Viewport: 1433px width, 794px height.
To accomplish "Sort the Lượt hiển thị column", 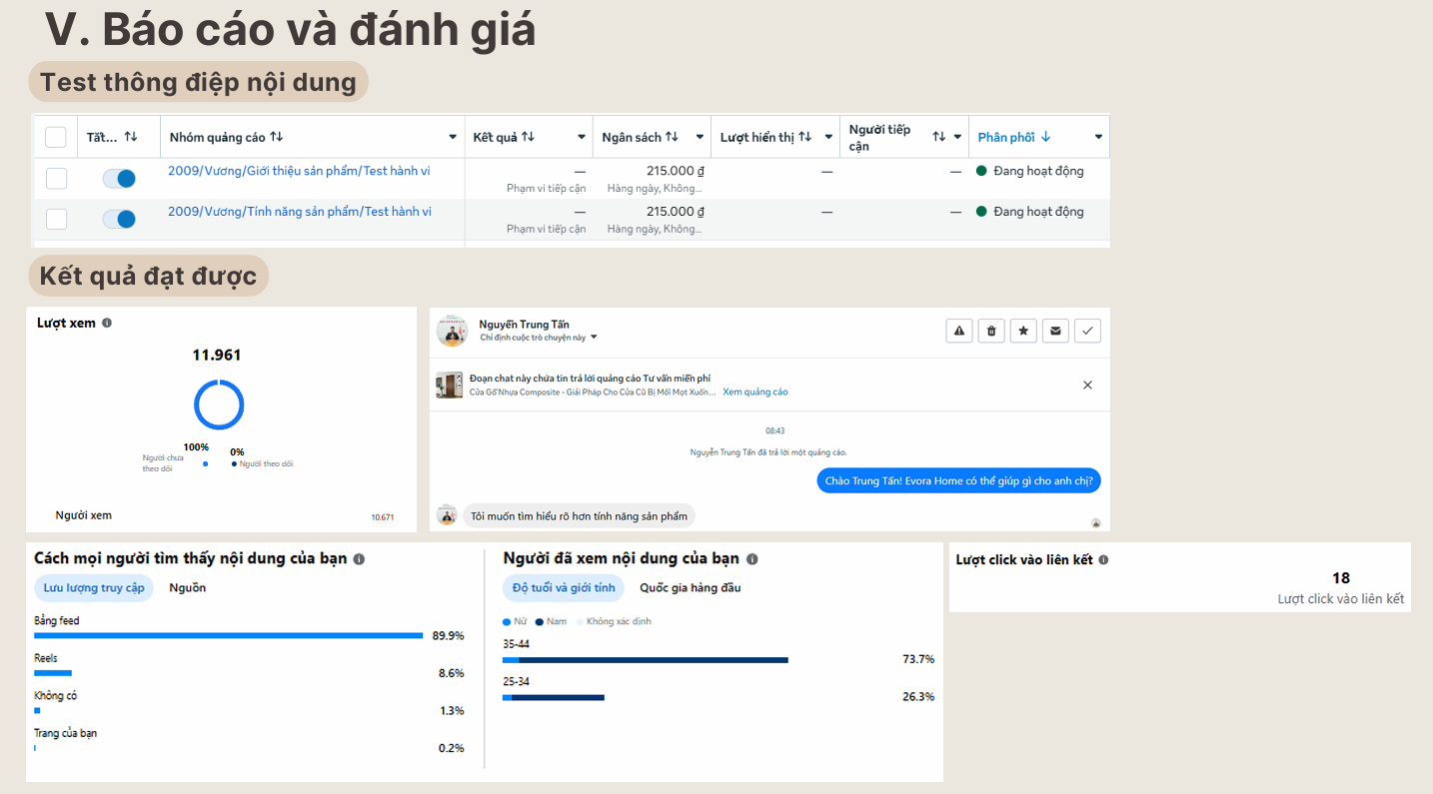I will point(805,137).
